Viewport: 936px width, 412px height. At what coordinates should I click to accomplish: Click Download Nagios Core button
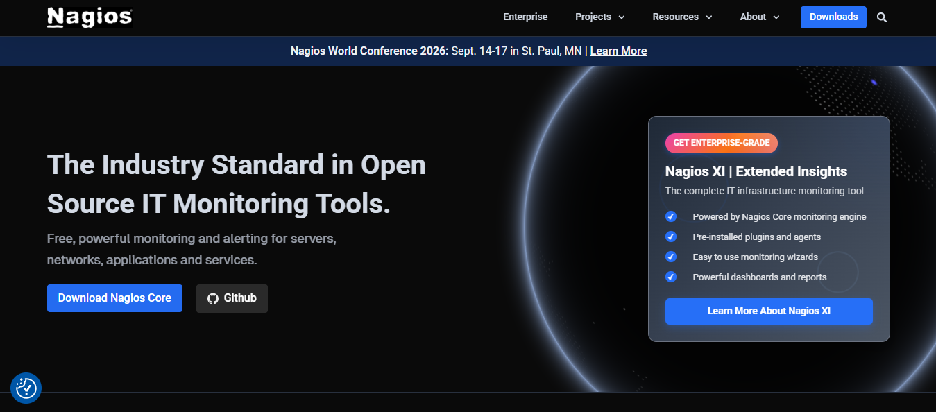click(114, 298)
